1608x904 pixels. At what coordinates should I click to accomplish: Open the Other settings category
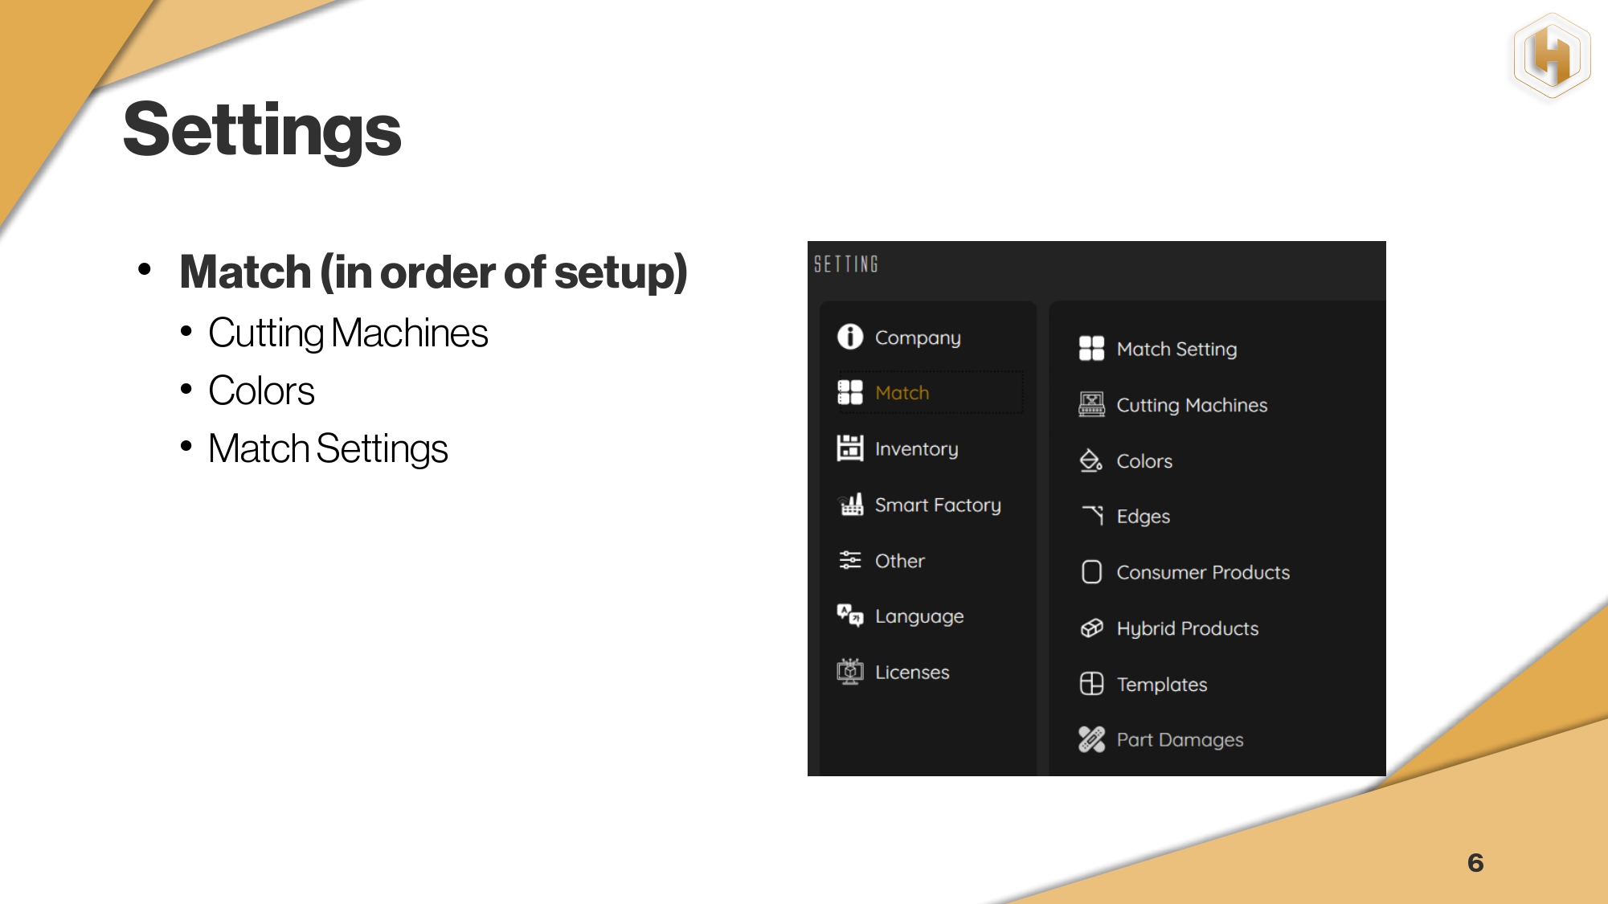pyautogui.click(x=899, y=561)
